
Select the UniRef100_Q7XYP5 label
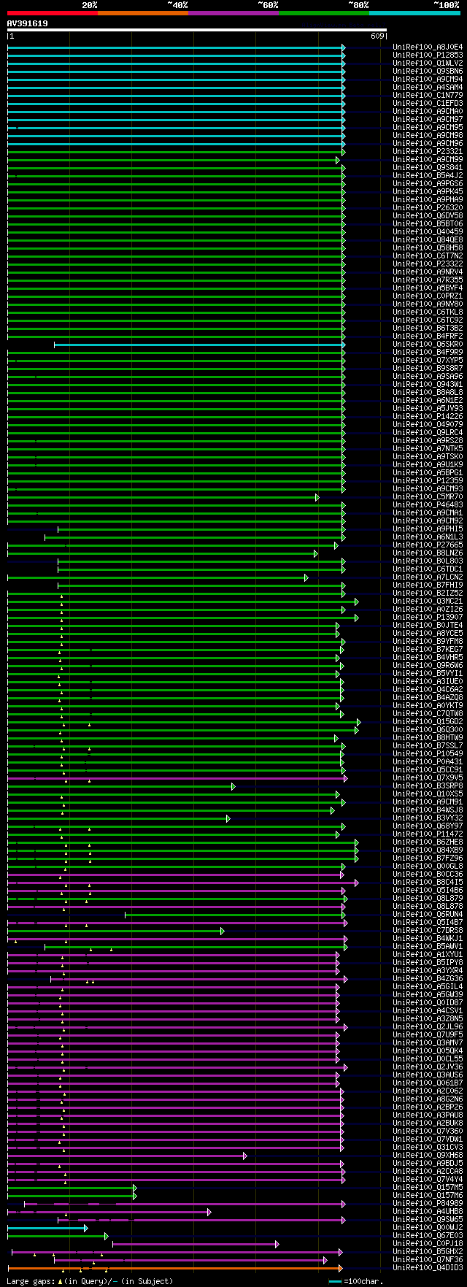pyautogui.click(x=428, y=360)
